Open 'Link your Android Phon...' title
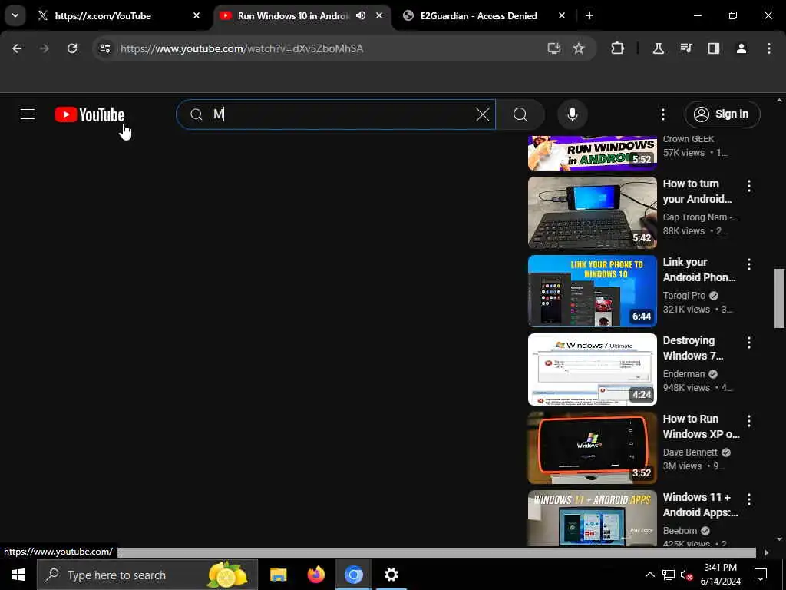The height and width of the screenshot is (590, 786). coord(699,270)
